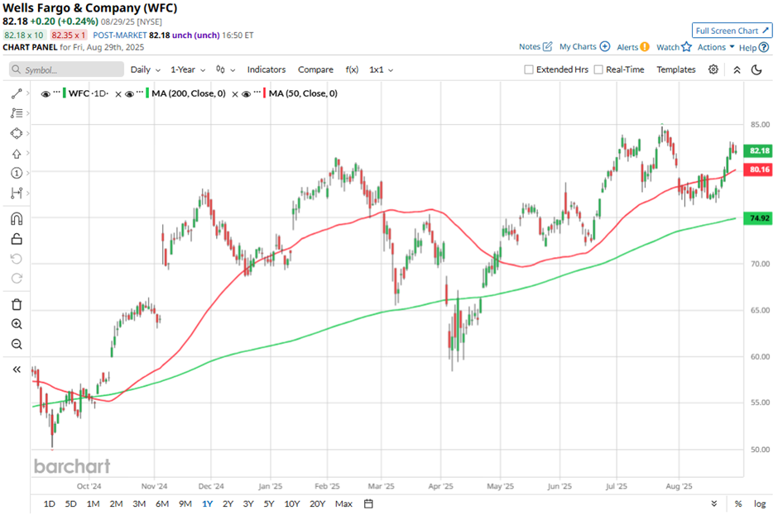Open the Indicators menu
The height and width of the screenshot is (515, 778).
coord(267,70)
